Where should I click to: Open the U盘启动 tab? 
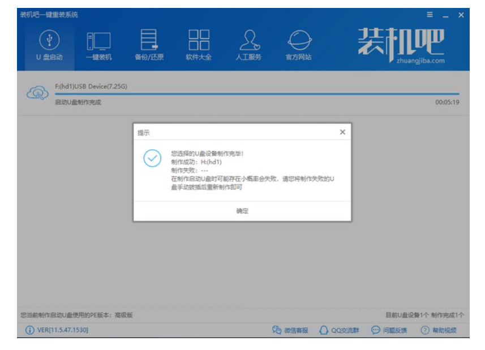[49, 45]
